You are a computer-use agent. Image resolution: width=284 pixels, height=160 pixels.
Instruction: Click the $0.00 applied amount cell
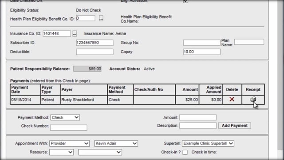point(211,100)
